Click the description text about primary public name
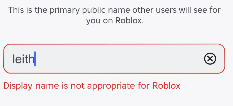This screenshot has width=233, height=106. (114, 15)
